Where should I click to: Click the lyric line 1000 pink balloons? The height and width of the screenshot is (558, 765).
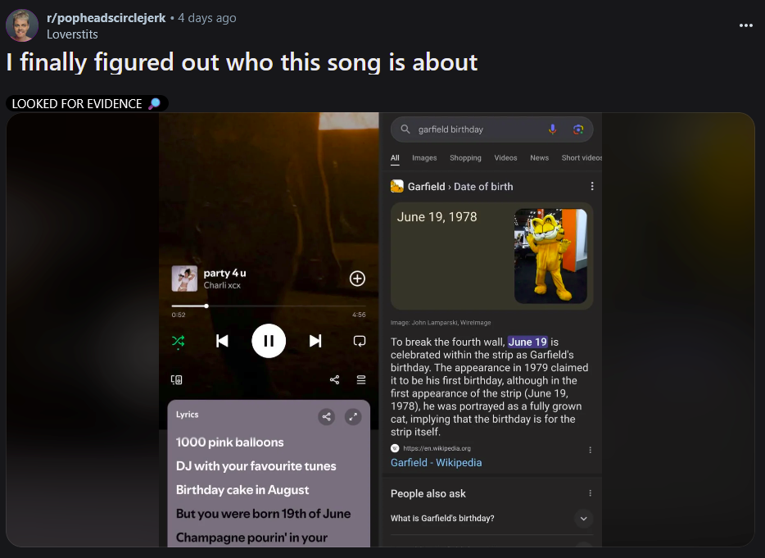230,442
